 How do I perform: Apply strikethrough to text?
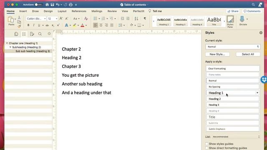[x=47, y=25]
